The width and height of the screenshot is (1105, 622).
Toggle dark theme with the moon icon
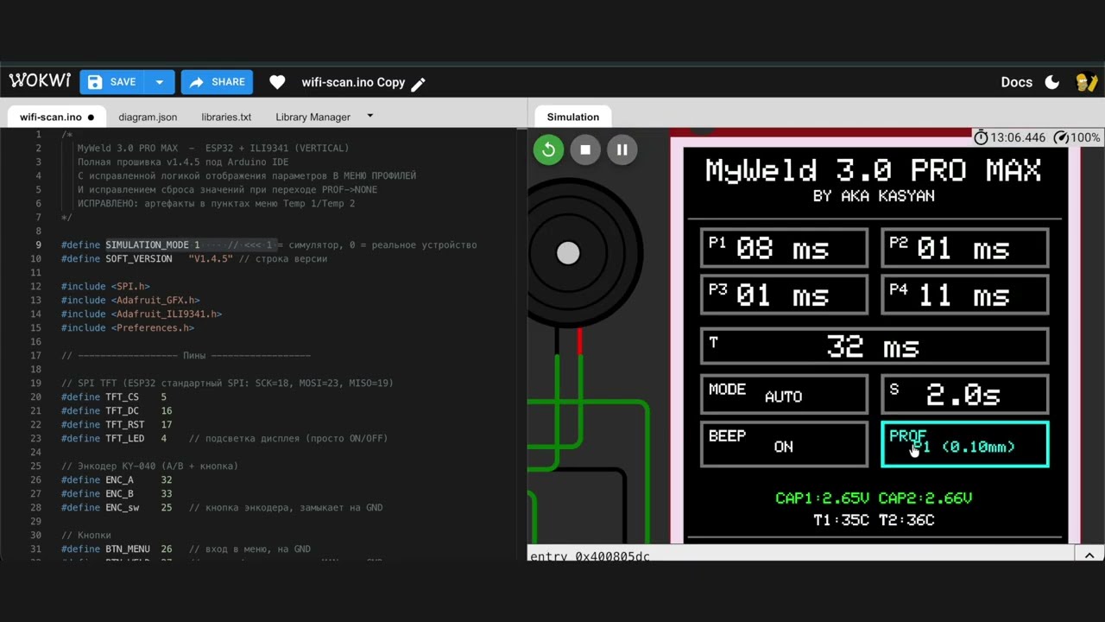1052,82
